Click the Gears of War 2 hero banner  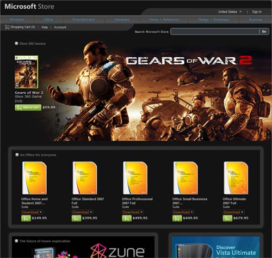159,91
